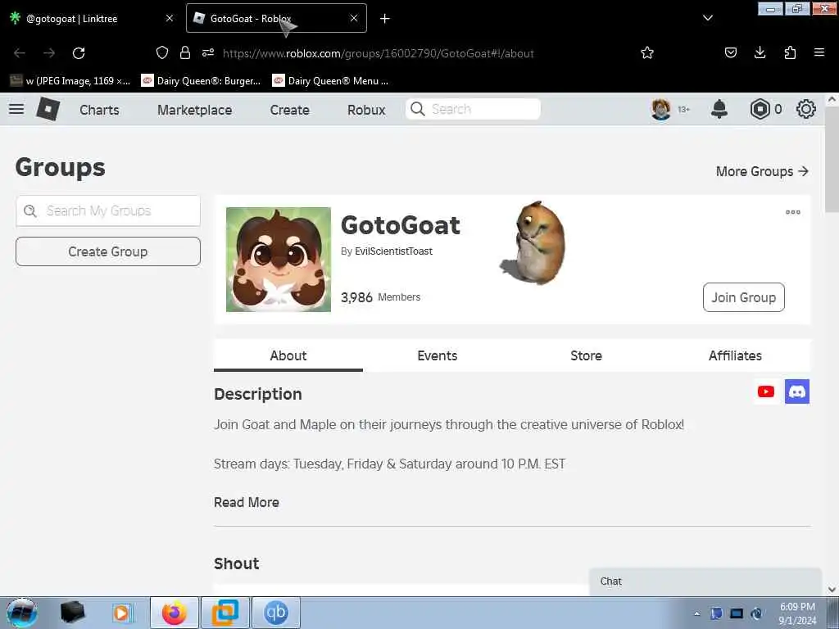
Task: Open the Robux navigation item
Action: (x=366, y=110)
